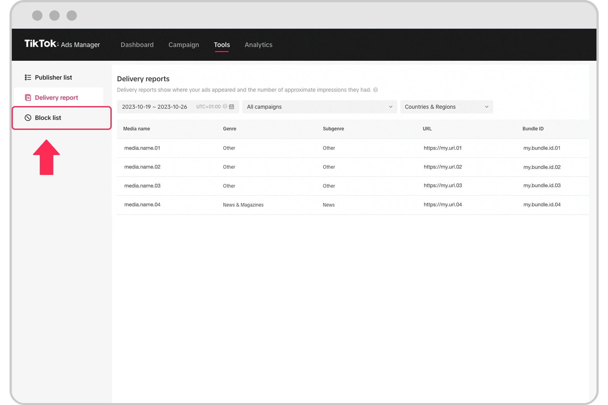Click the UTC+01:00 timezone icon

[x=225, y=107]
